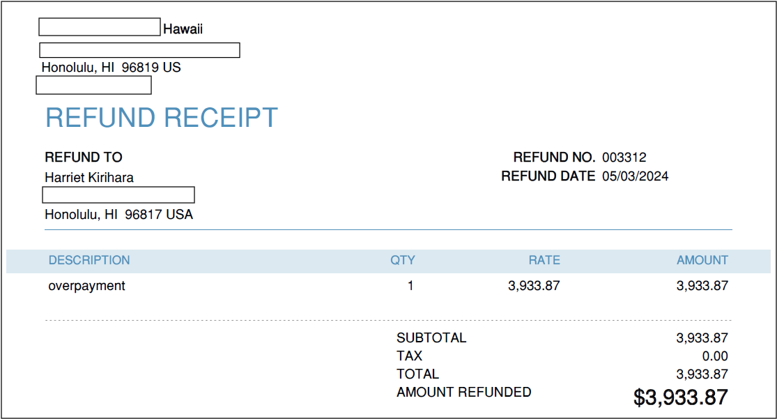Viewport: 777px width, 419px height.
Task: Click the AMOUNT column header
Action: pyautogui.click(x=702, y=260)
